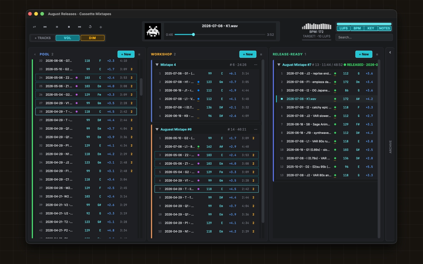Switch to the NOTES tab
Screen dimensions: 423x264
(384, 28)
